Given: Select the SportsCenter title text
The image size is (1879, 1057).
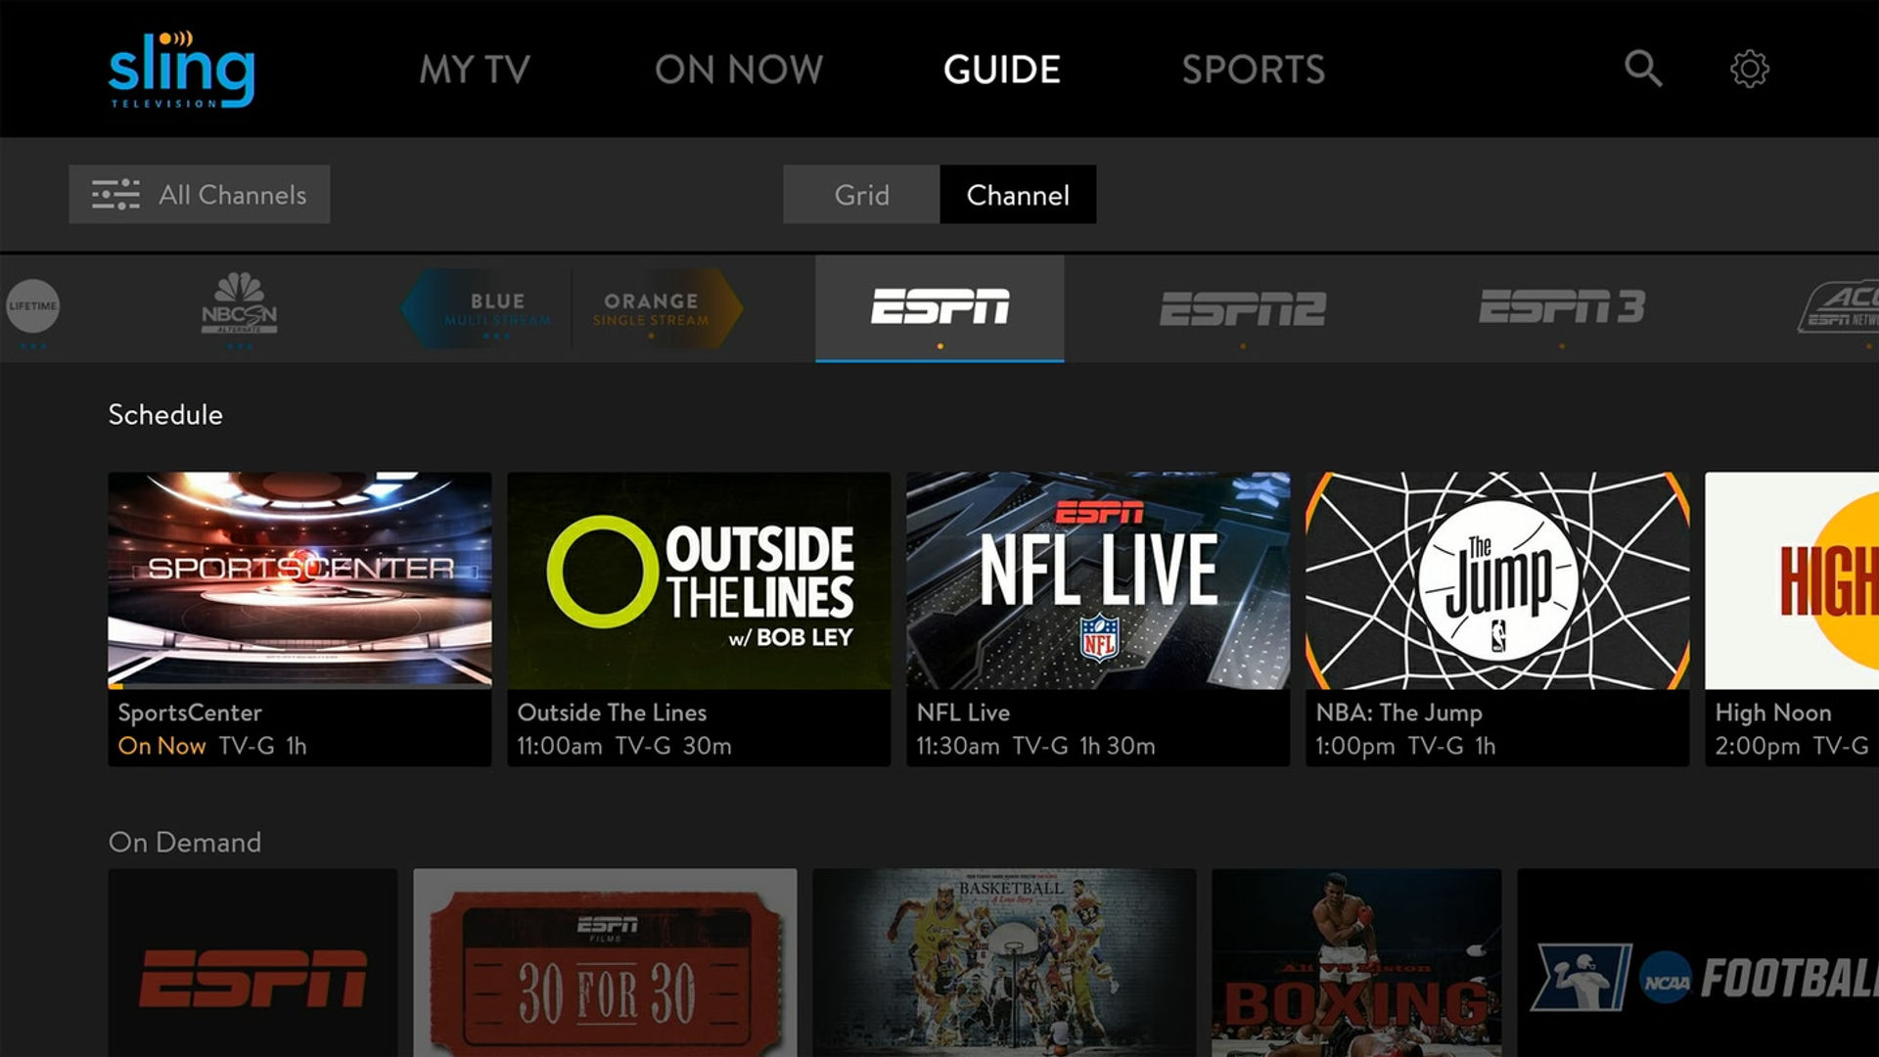Looking at the screenshot, I should click(x=190, y=712).
